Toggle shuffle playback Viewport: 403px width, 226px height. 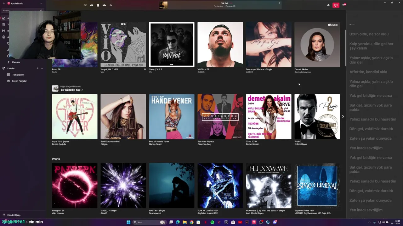[85, 5]
